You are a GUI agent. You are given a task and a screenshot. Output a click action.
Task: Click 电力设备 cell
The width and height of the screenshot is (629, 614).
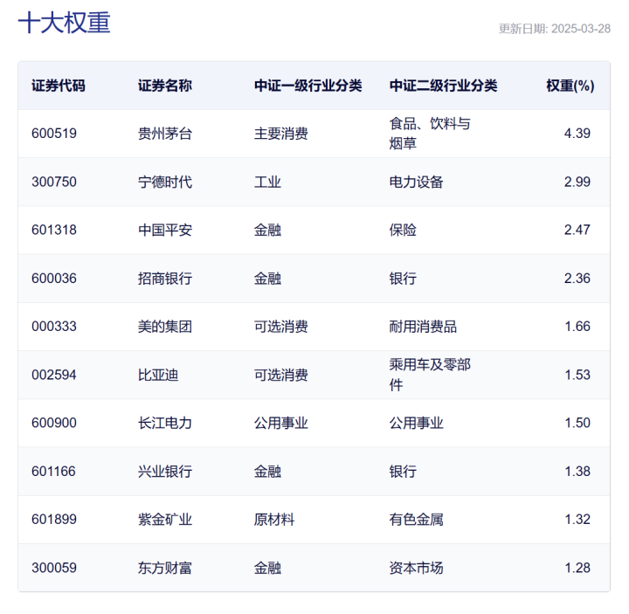(416, 182)
